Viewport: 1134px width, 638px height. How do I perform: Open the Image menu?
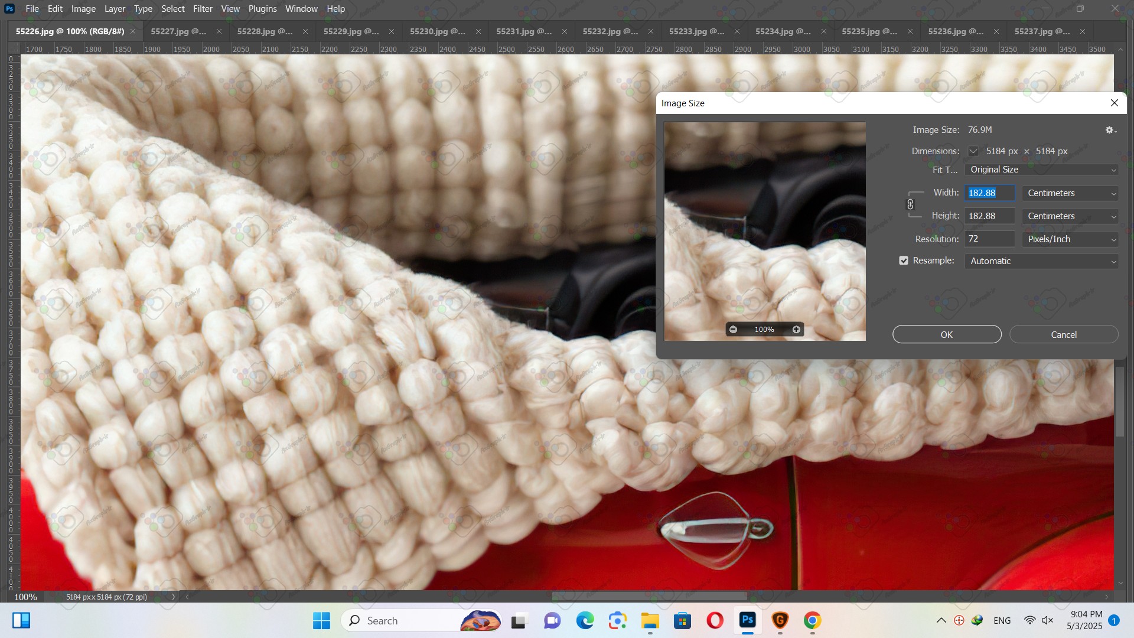pyautogui.click(x=83, y=9)
